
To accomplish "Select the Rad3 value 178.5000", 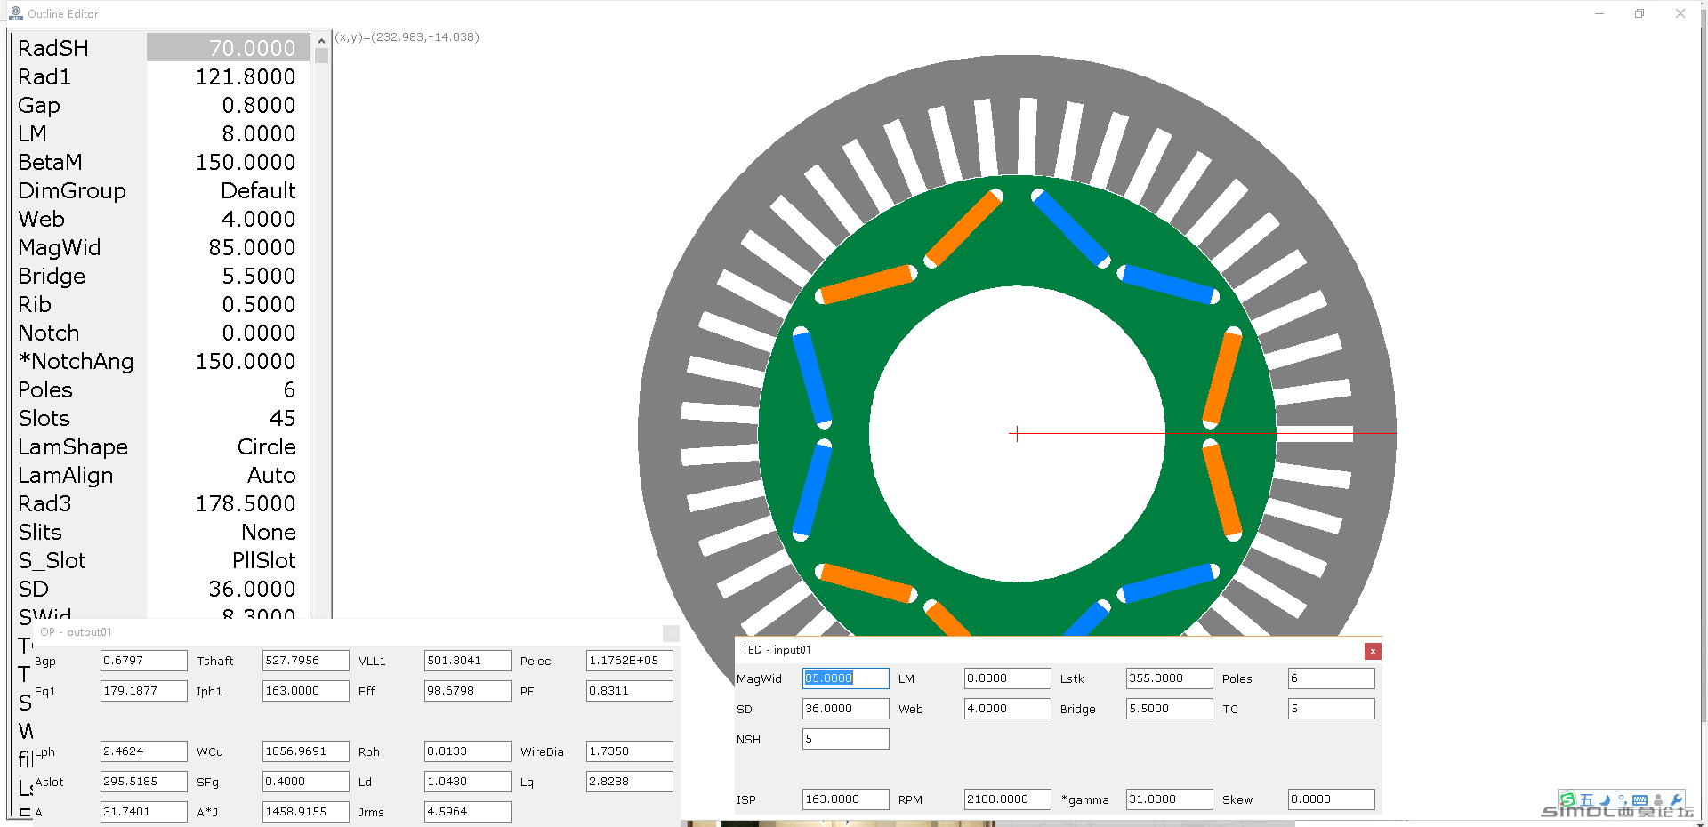I will coord(228,503).
